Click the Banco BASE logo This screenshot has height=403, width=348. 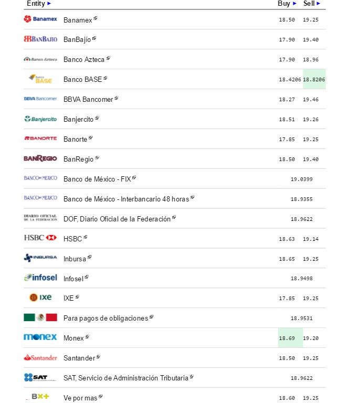coord(40,79)
